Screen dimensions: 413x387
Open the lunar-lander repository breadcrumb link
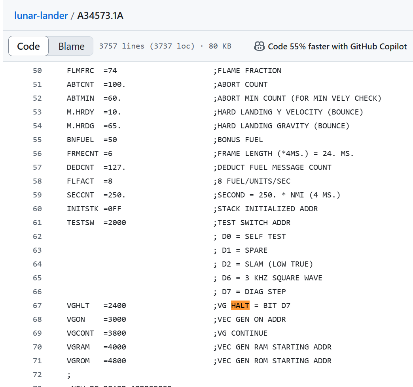coord(41,16)
